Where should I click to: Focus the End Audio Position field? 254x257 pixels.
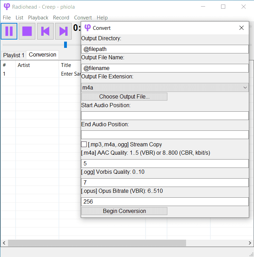(165, 135)
